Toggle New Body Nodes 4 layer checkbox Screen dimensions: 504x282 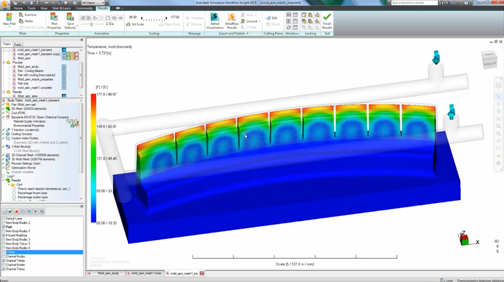[x=4, y=248]
